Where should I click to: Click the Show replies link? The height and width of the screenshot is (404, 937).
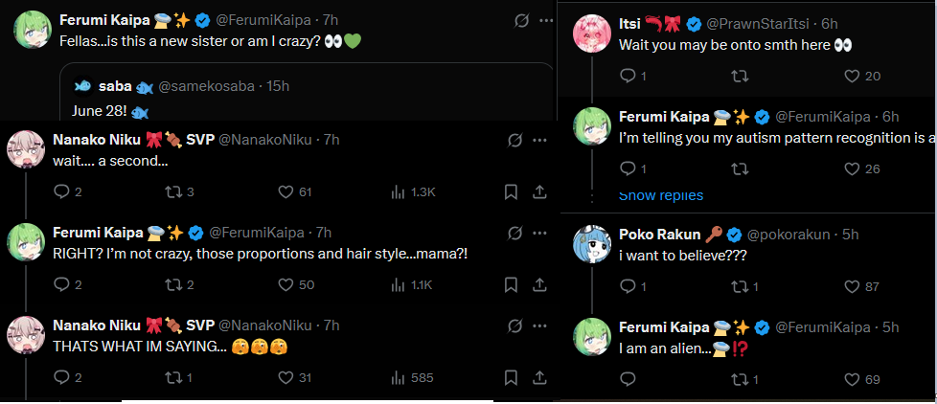pyautogui.click(x=661, y=196)
